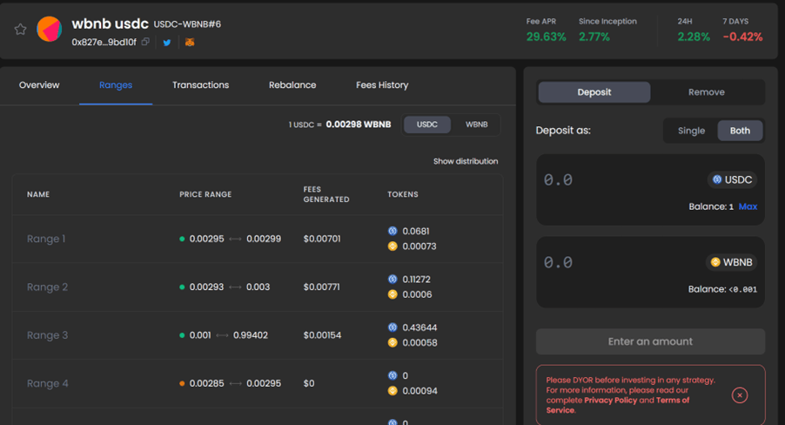Click the Range 3 row name

tap(47, 335)
